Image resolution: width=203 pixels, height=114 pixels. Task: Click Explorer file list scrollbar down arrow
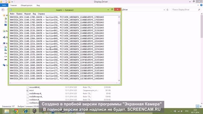(202, 104)
